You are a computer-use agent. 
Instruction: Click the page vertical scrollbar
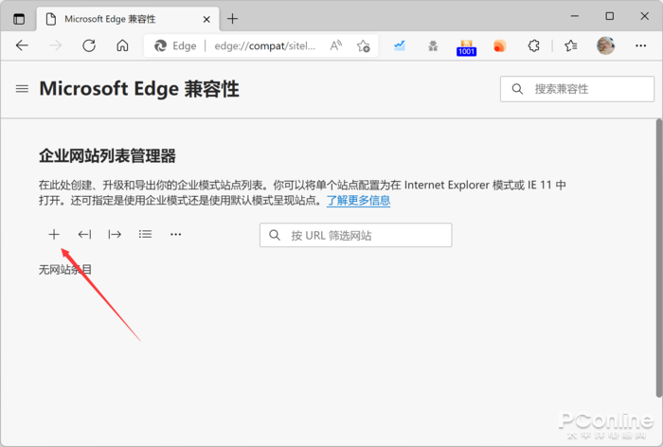pos(659,258)
